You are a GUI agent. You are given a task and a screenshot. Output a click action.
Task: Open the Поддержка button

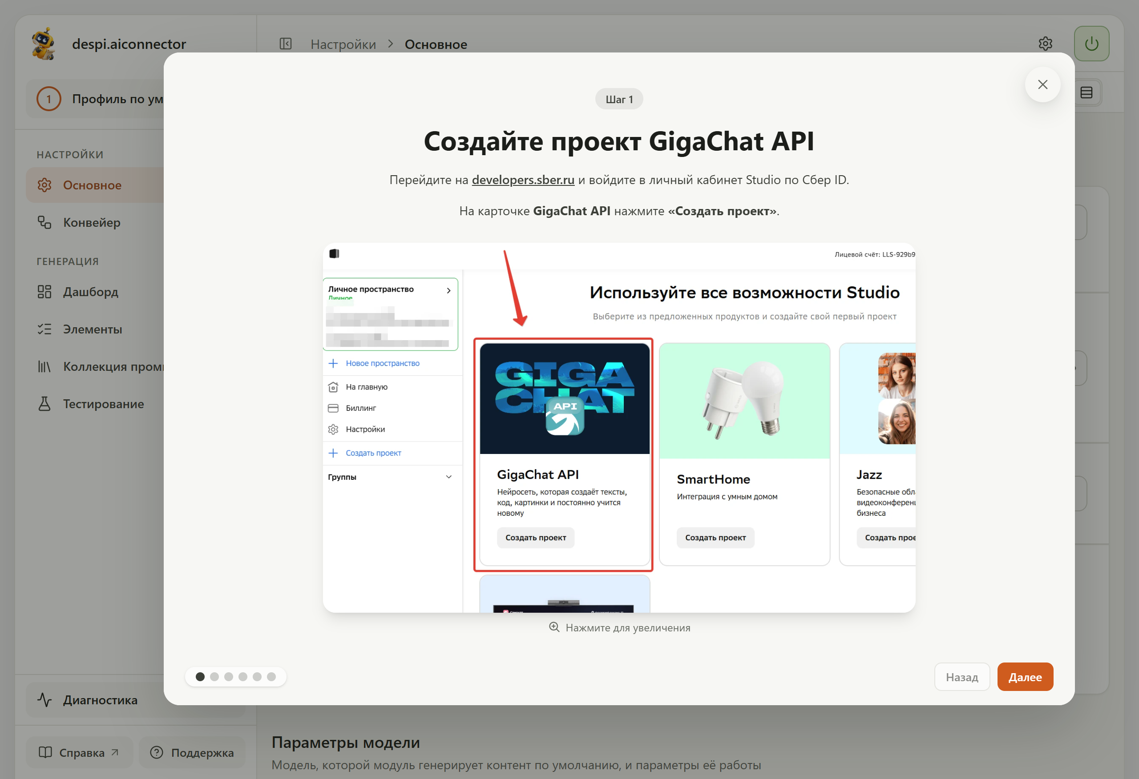click(192, 752)
